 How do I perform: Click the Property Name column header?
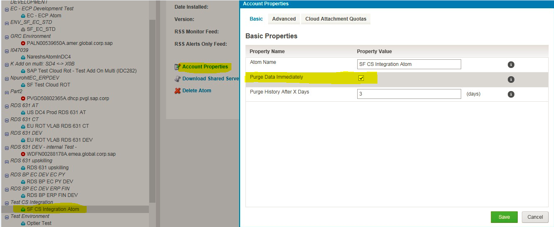click(267, 51)
